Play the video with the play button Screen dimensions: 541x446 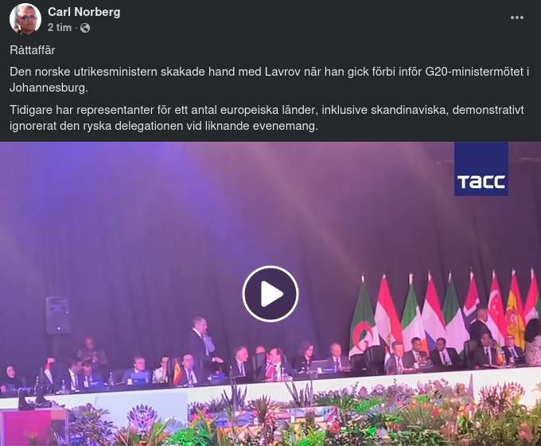tap(270, 294)
